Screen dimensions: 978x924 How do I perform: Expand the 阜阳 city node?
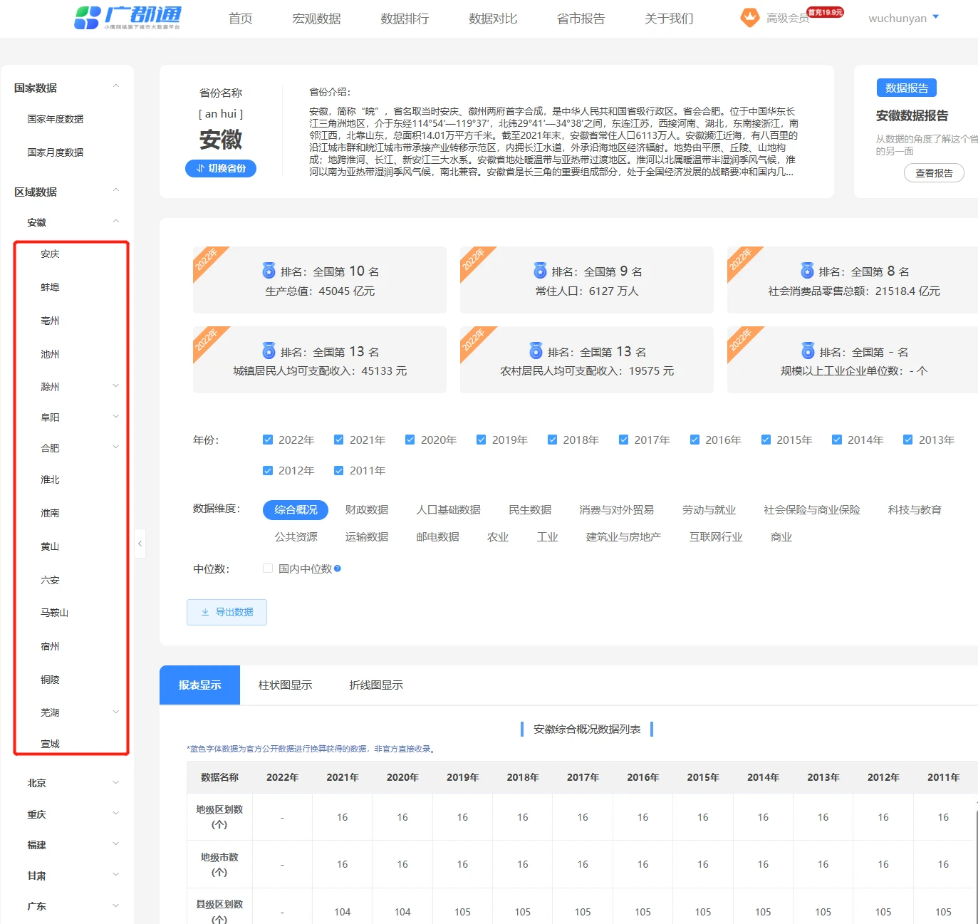pos(116,417)
